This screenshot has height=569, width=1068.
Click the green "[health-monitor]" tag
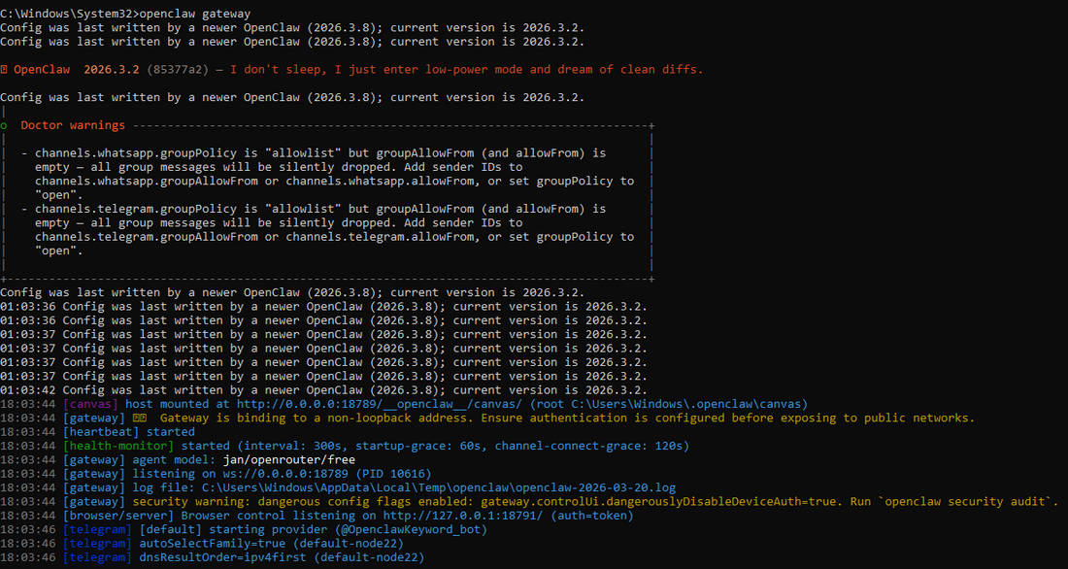click(x=118, y=447)
